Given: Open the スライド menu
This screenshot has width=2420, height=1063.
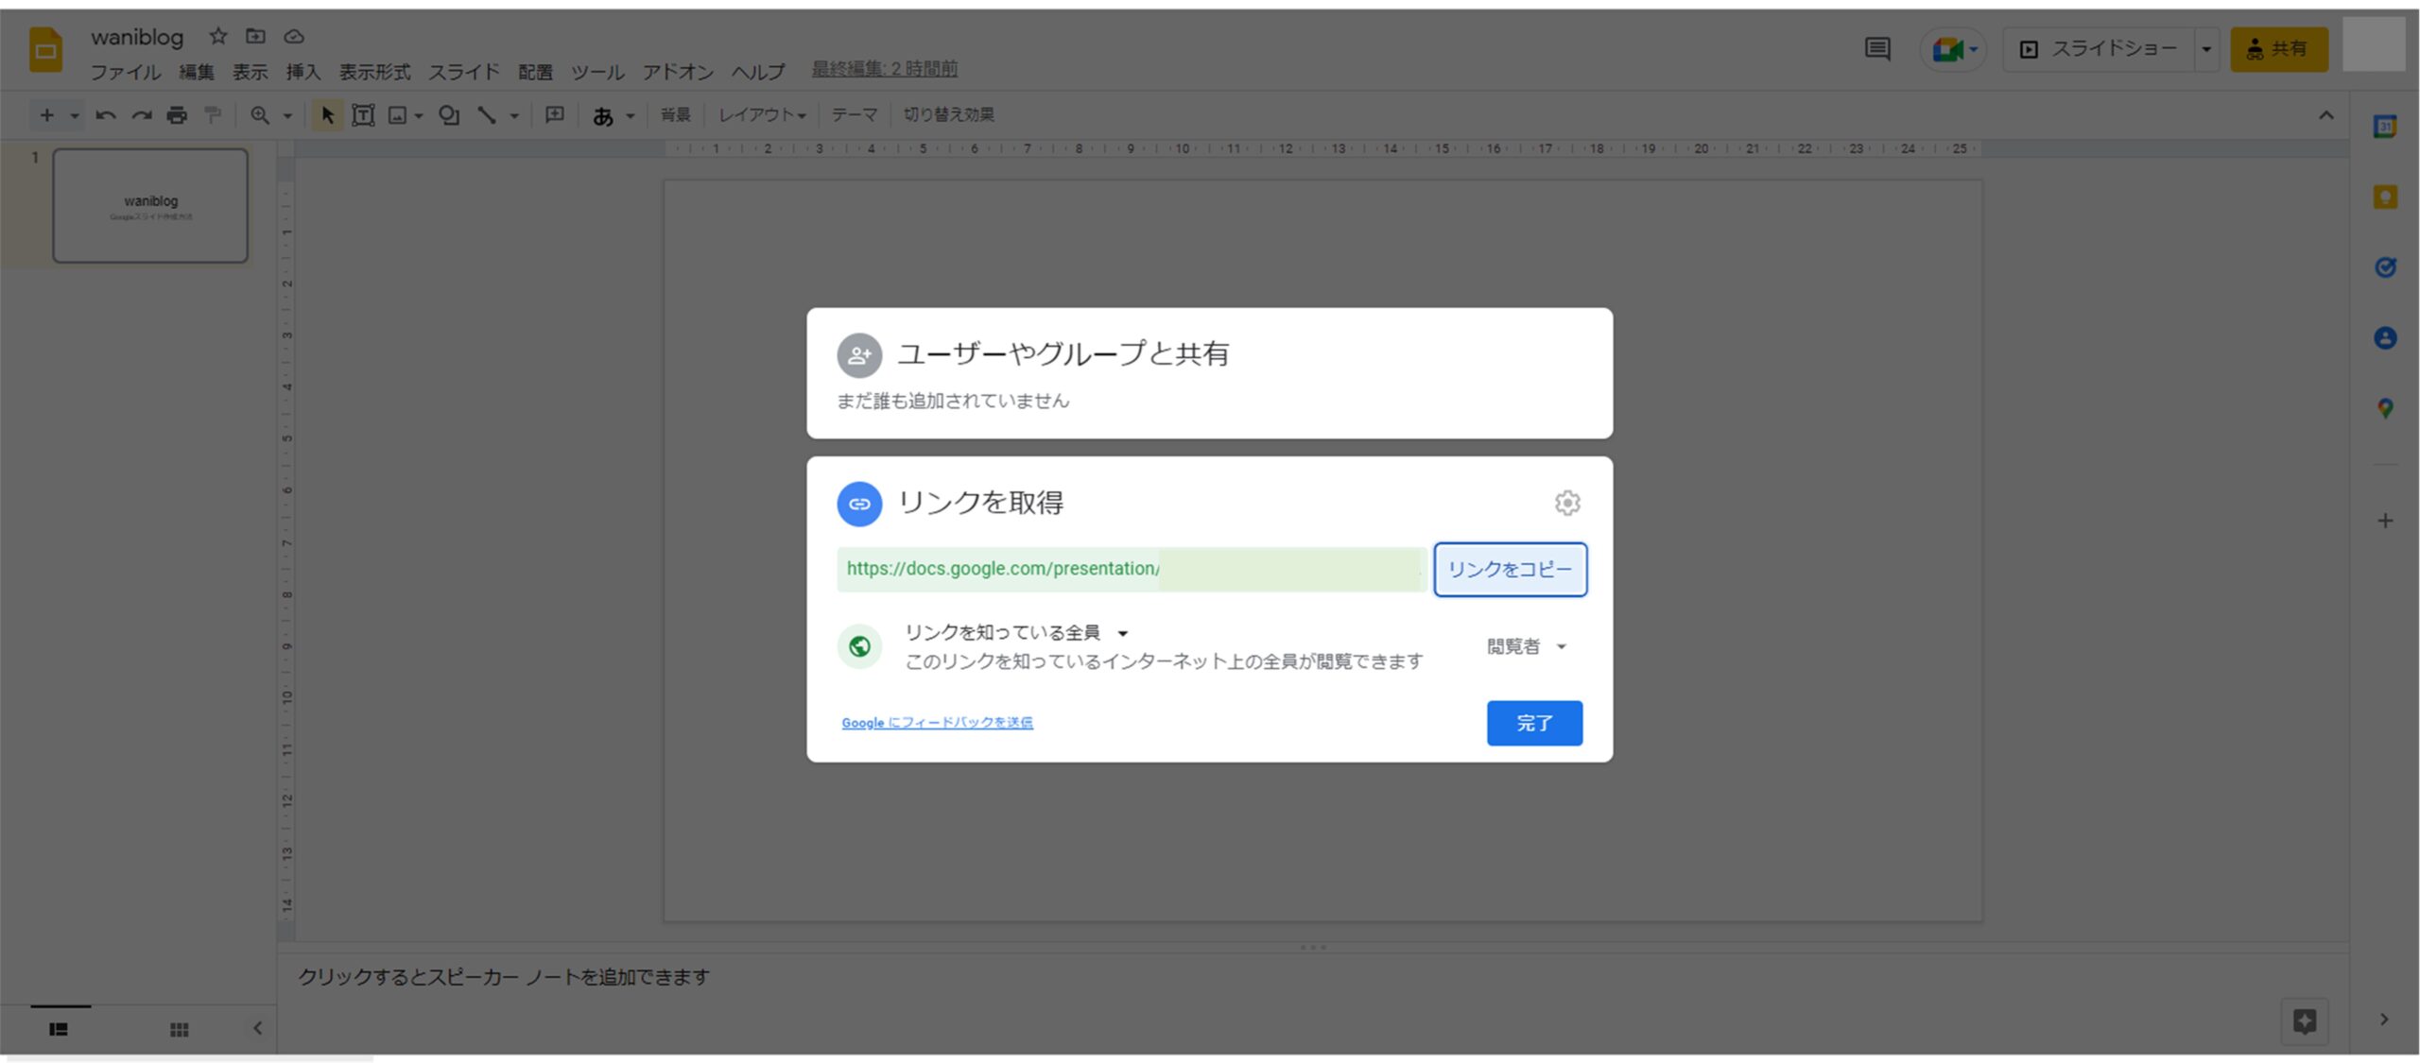Looking at the screenshot, I should 464,72.
